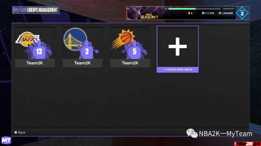
Task: Click the NBA 2K24 logo
Action: pyautogui.click(x=247, y=144)
